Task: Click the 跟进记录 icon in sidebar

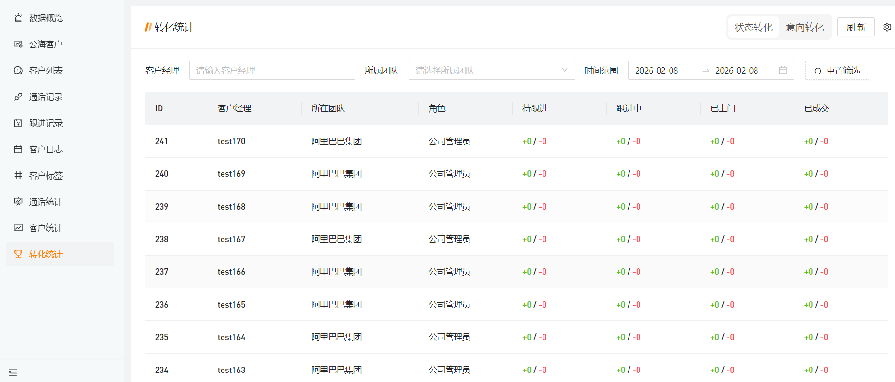Action: click(18, 123)
